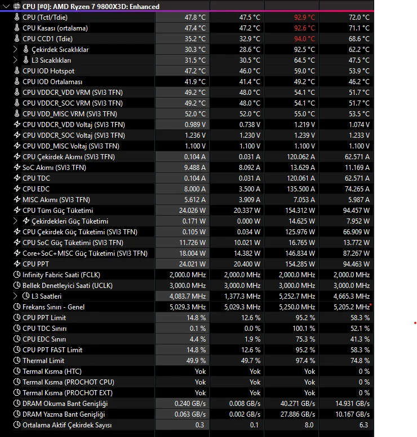The image size is (417, 437).
Task: Click thermometer icon beside CPU VDDCR_VDD VRM
Action: pos(17,92)
